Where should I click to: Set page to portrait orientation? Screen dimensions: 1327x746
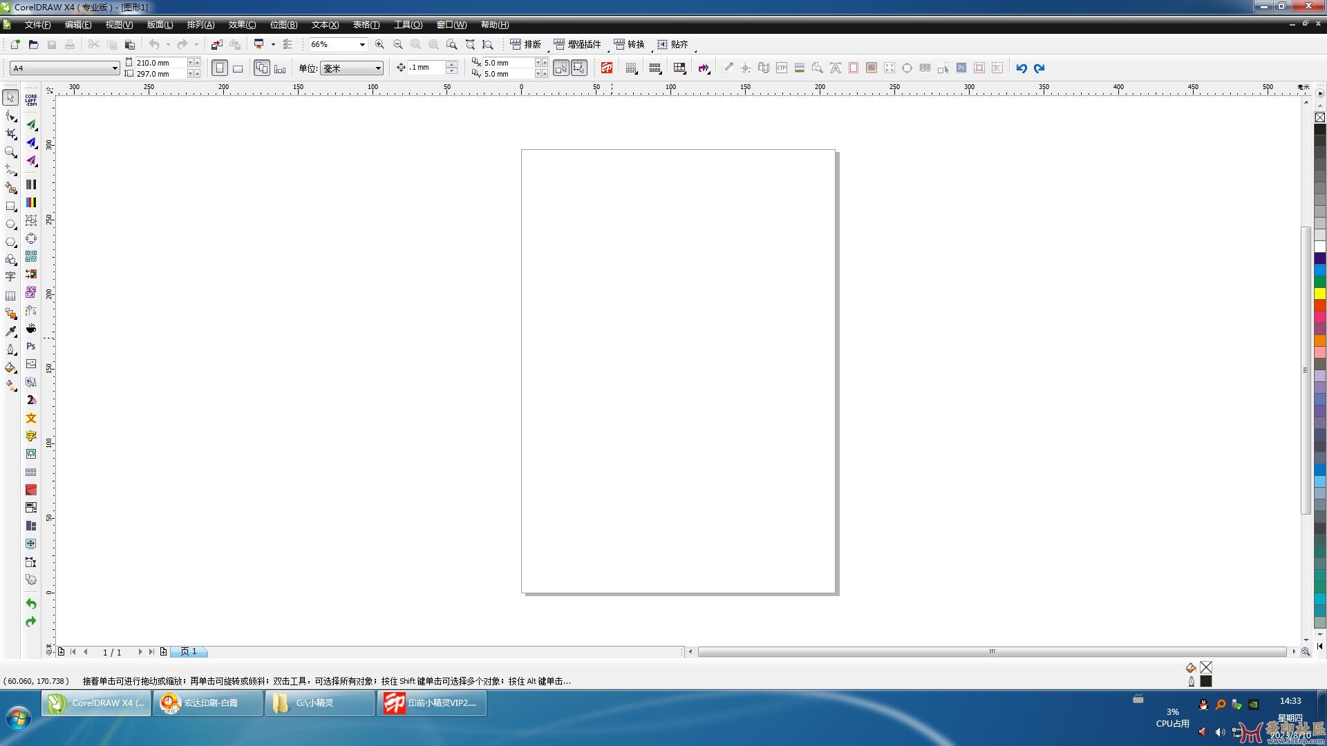[220, 68]
